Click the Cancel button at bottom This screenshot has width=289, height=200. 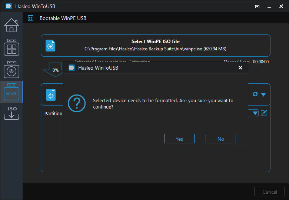click(x=270, y=192)
